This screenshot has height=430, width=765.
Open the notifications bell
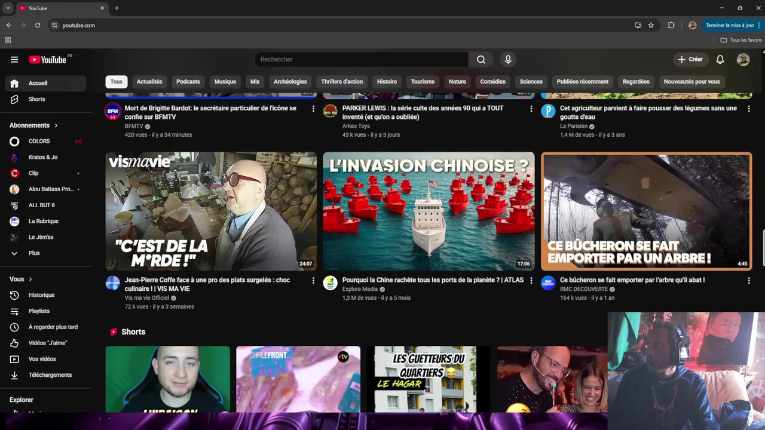[720, 60]
